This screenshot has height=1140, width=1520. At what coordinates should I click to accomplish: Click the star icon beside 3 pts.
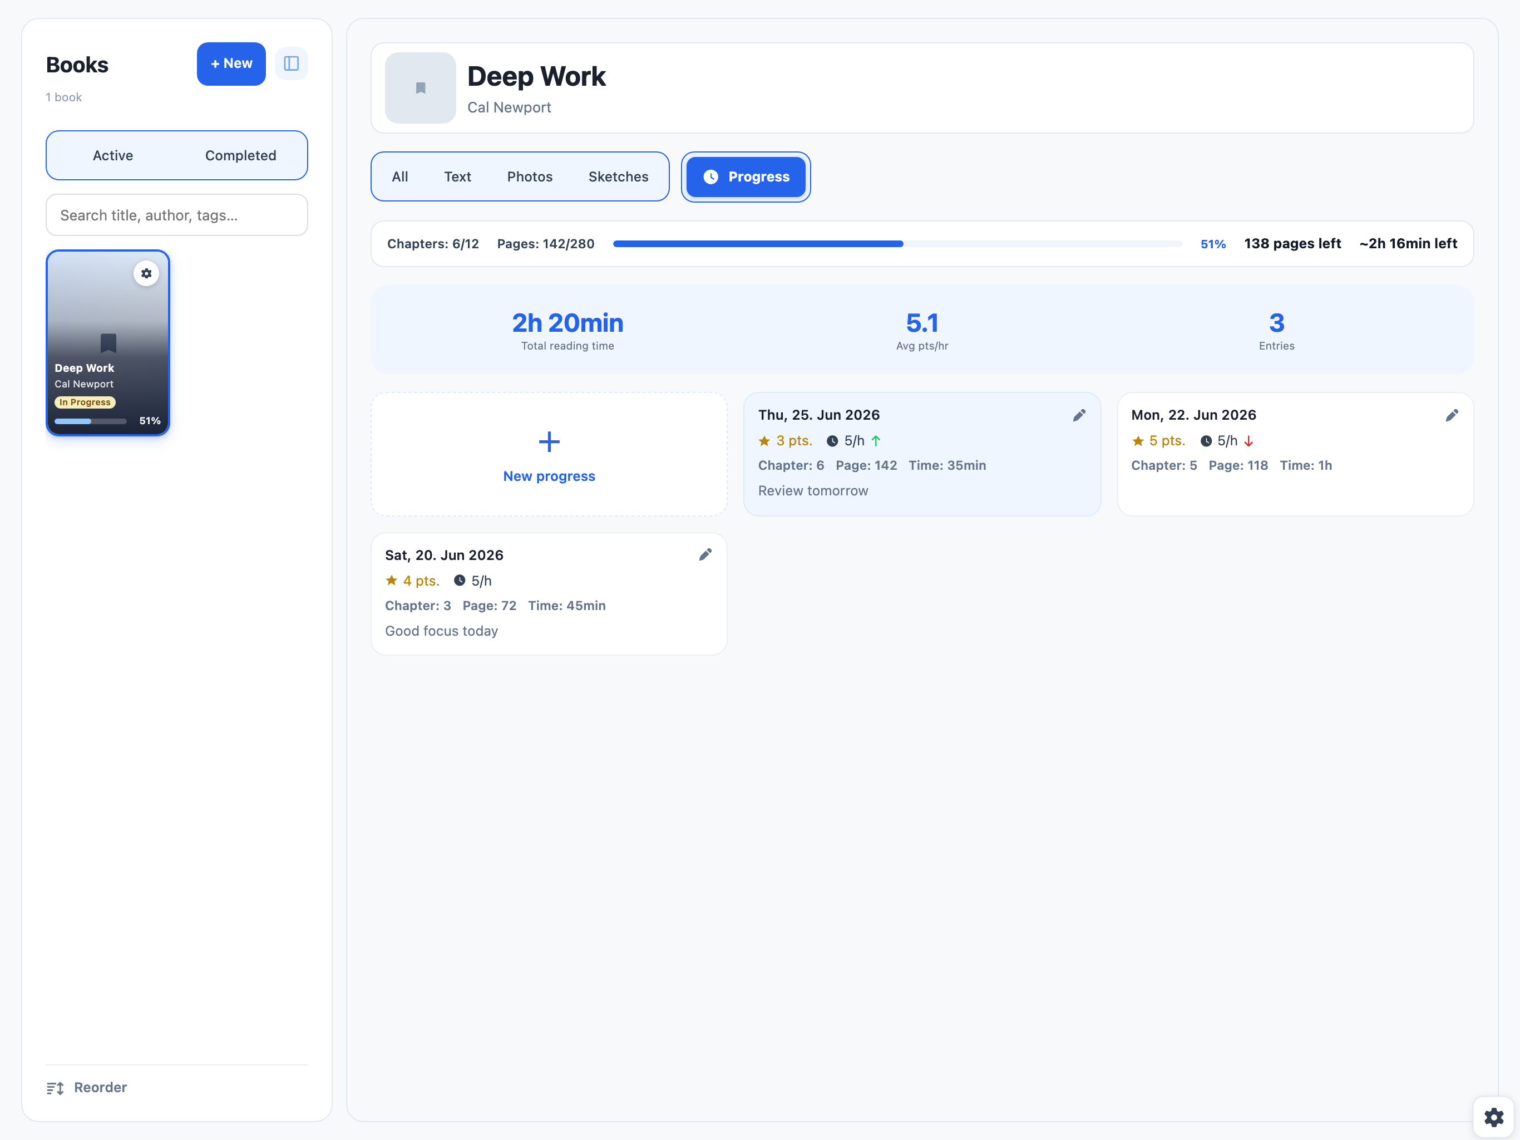764,441
